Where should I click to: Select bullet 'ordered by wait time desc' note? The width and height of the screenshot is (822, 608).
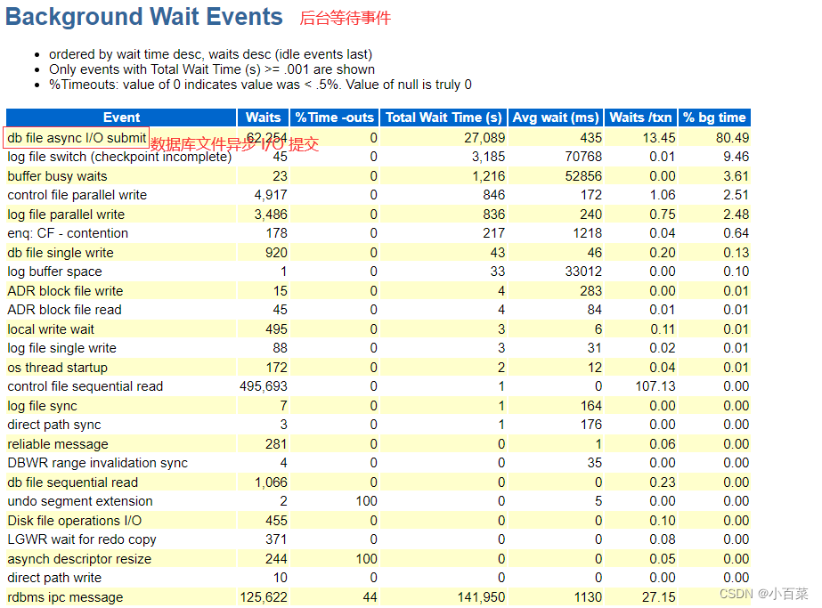210,54
